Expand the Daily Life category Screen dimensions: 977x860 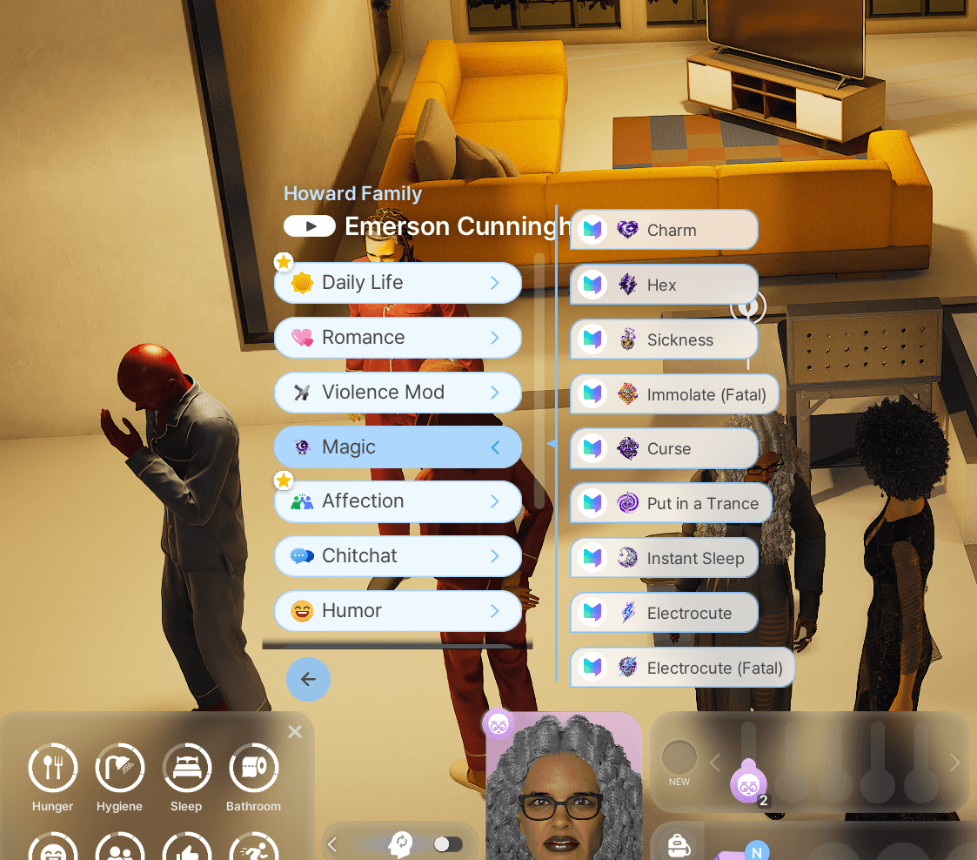click(x=398, y=283)
